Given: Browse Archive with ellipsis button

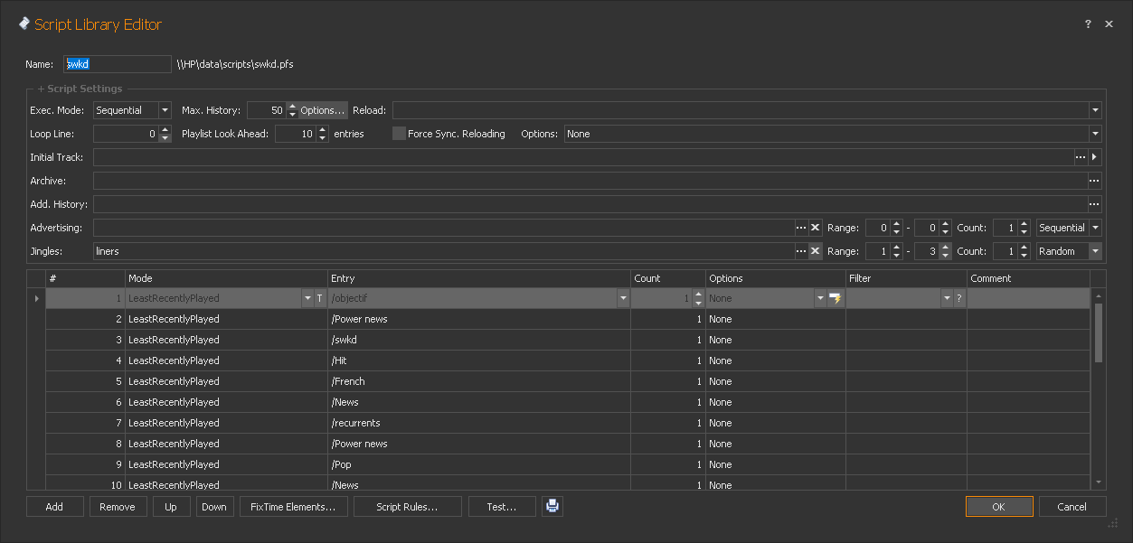Looking at the screenshot, I should pos(1094,181).
